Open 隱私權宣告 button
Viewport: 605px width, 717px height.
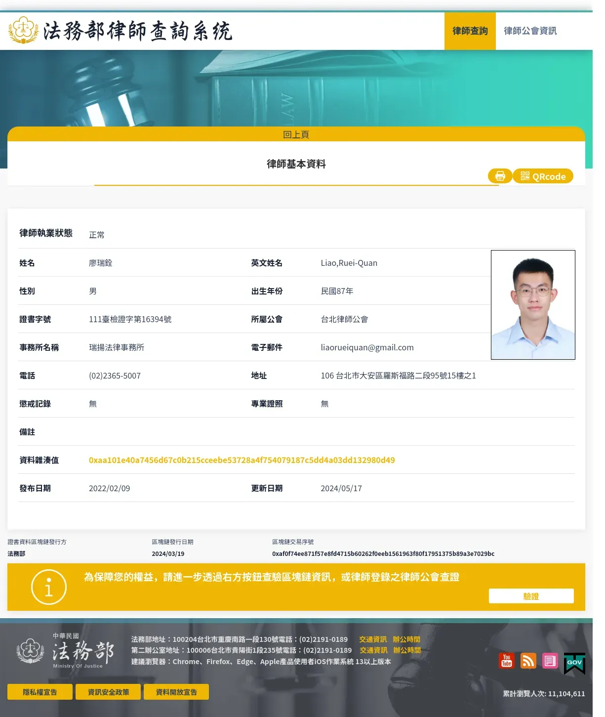click(40, 692)
